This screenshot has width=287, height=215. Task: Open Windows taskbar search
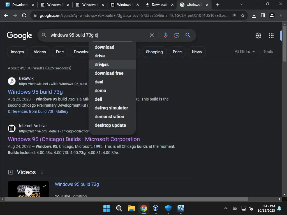click(119, 208)
